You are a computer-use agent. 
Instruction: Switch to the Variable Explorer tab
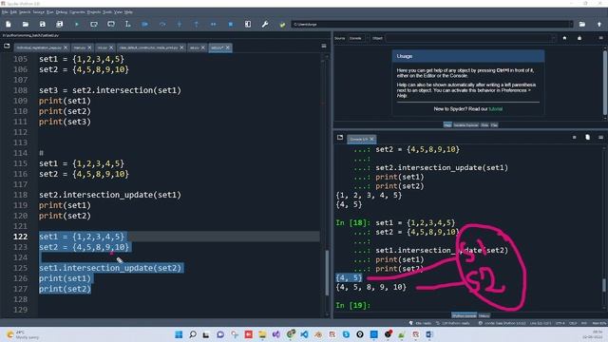click(465, 124)
